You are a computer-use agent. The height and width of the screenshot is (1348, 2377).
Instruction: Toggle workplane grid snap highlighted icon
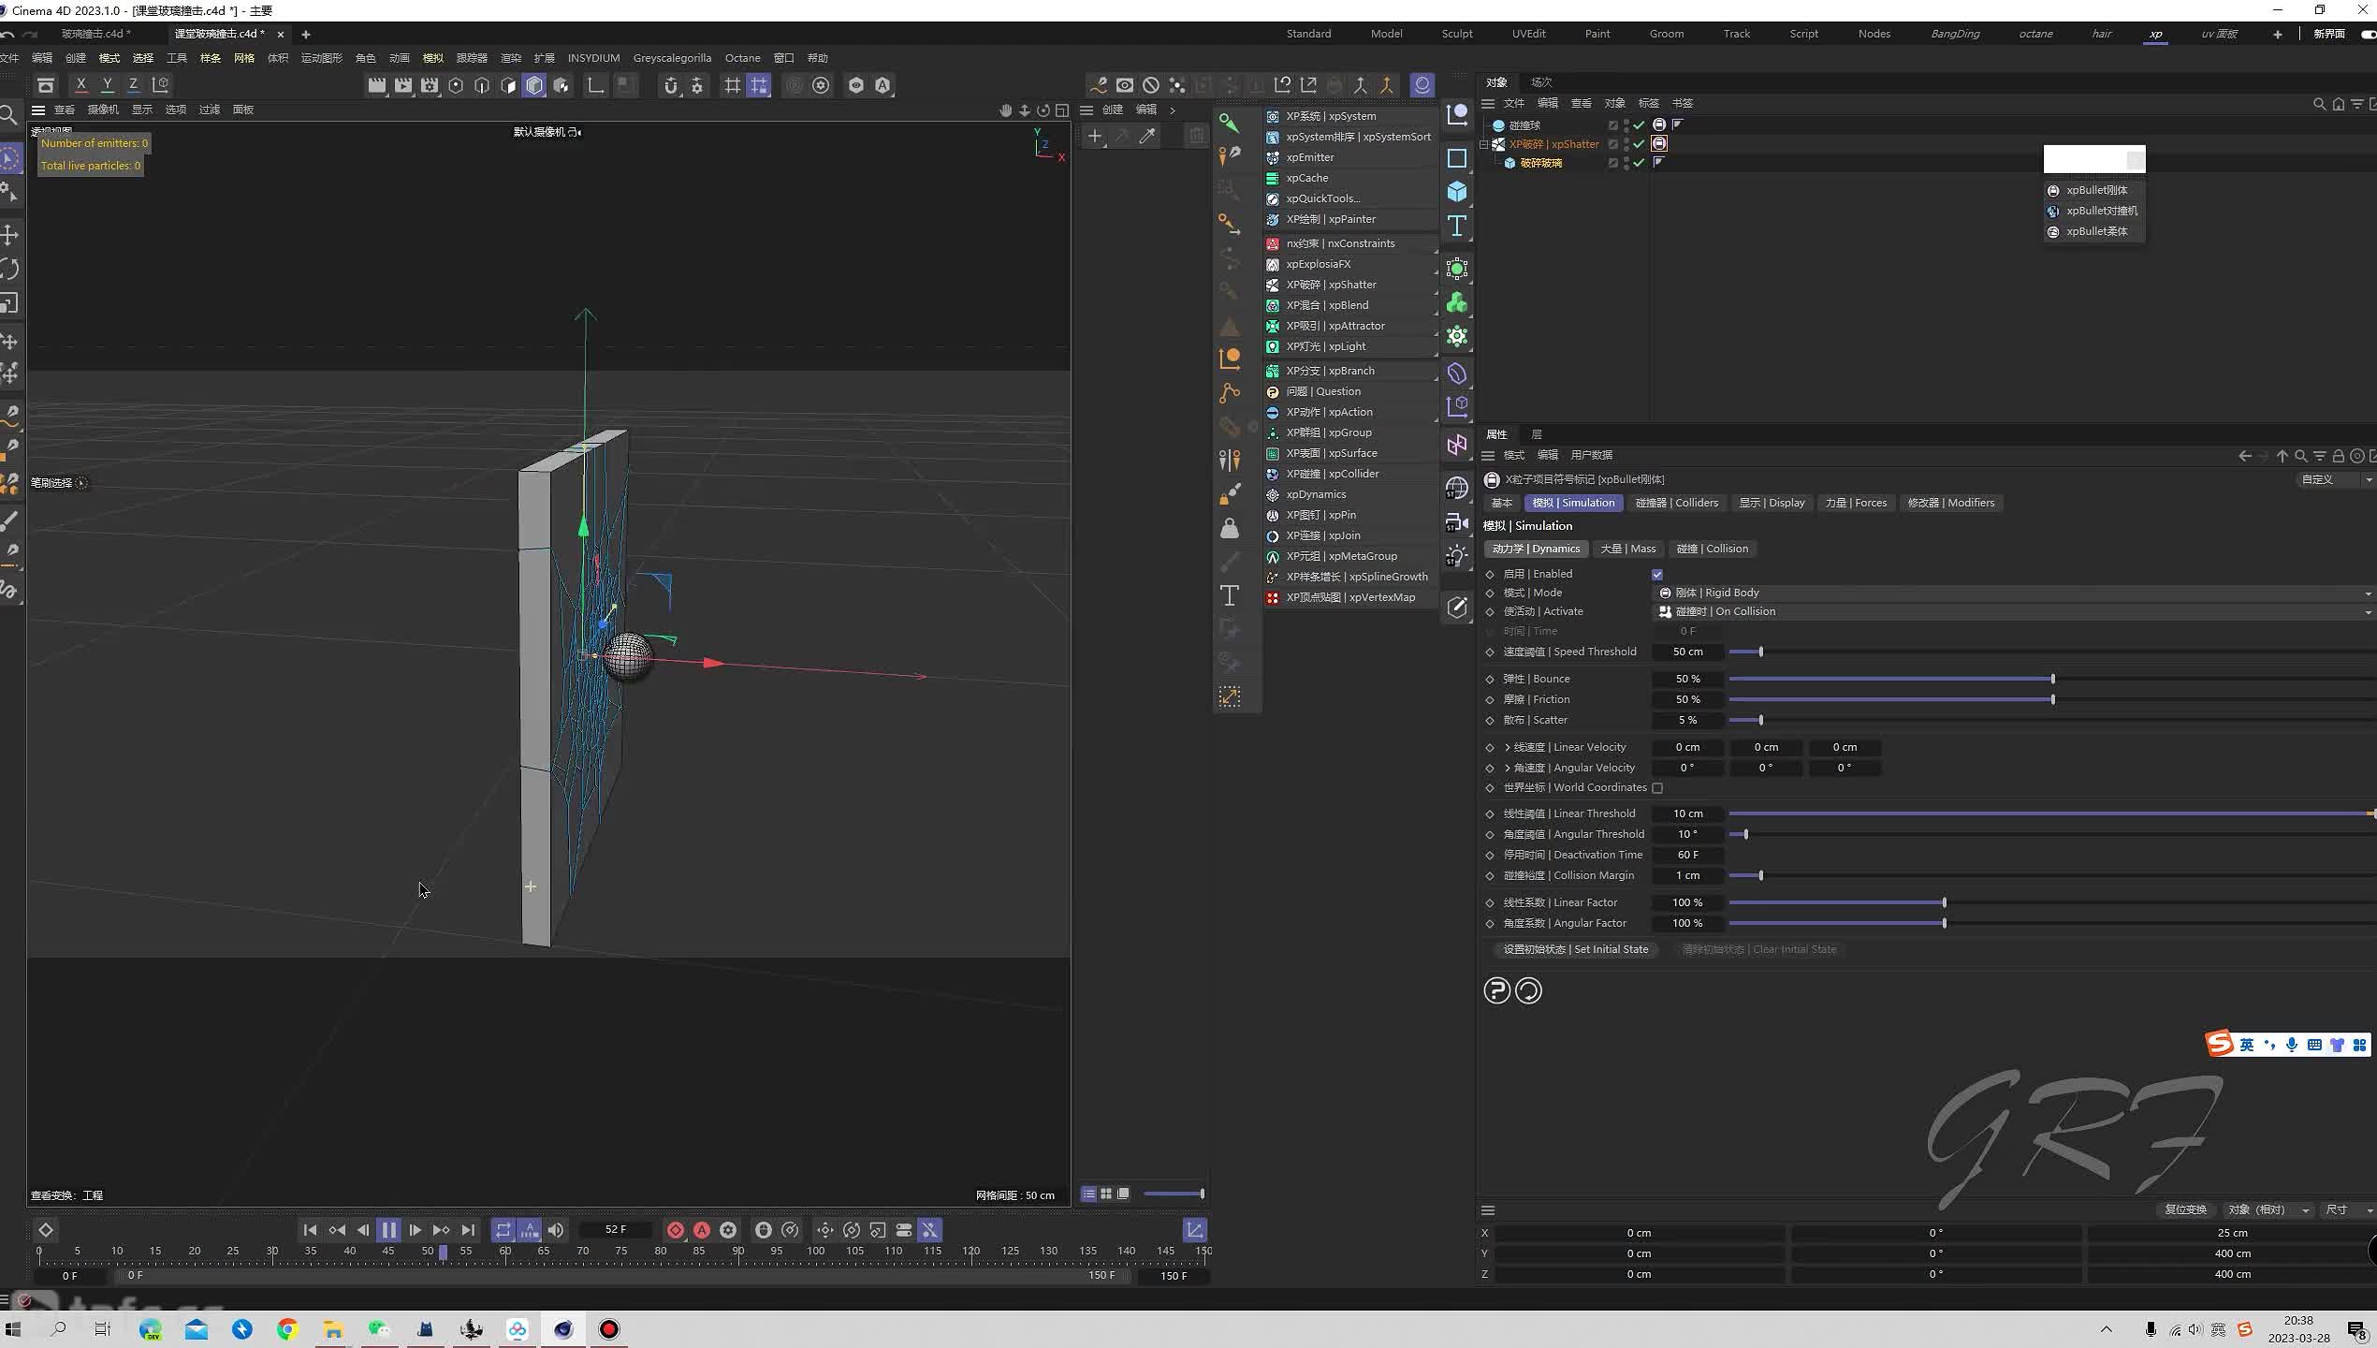click(x=759, y=85)
